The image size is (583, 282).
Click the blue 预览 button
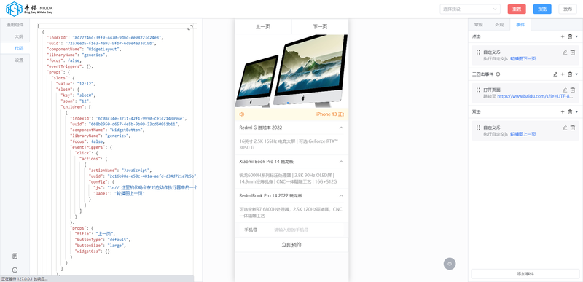point(542,9)
